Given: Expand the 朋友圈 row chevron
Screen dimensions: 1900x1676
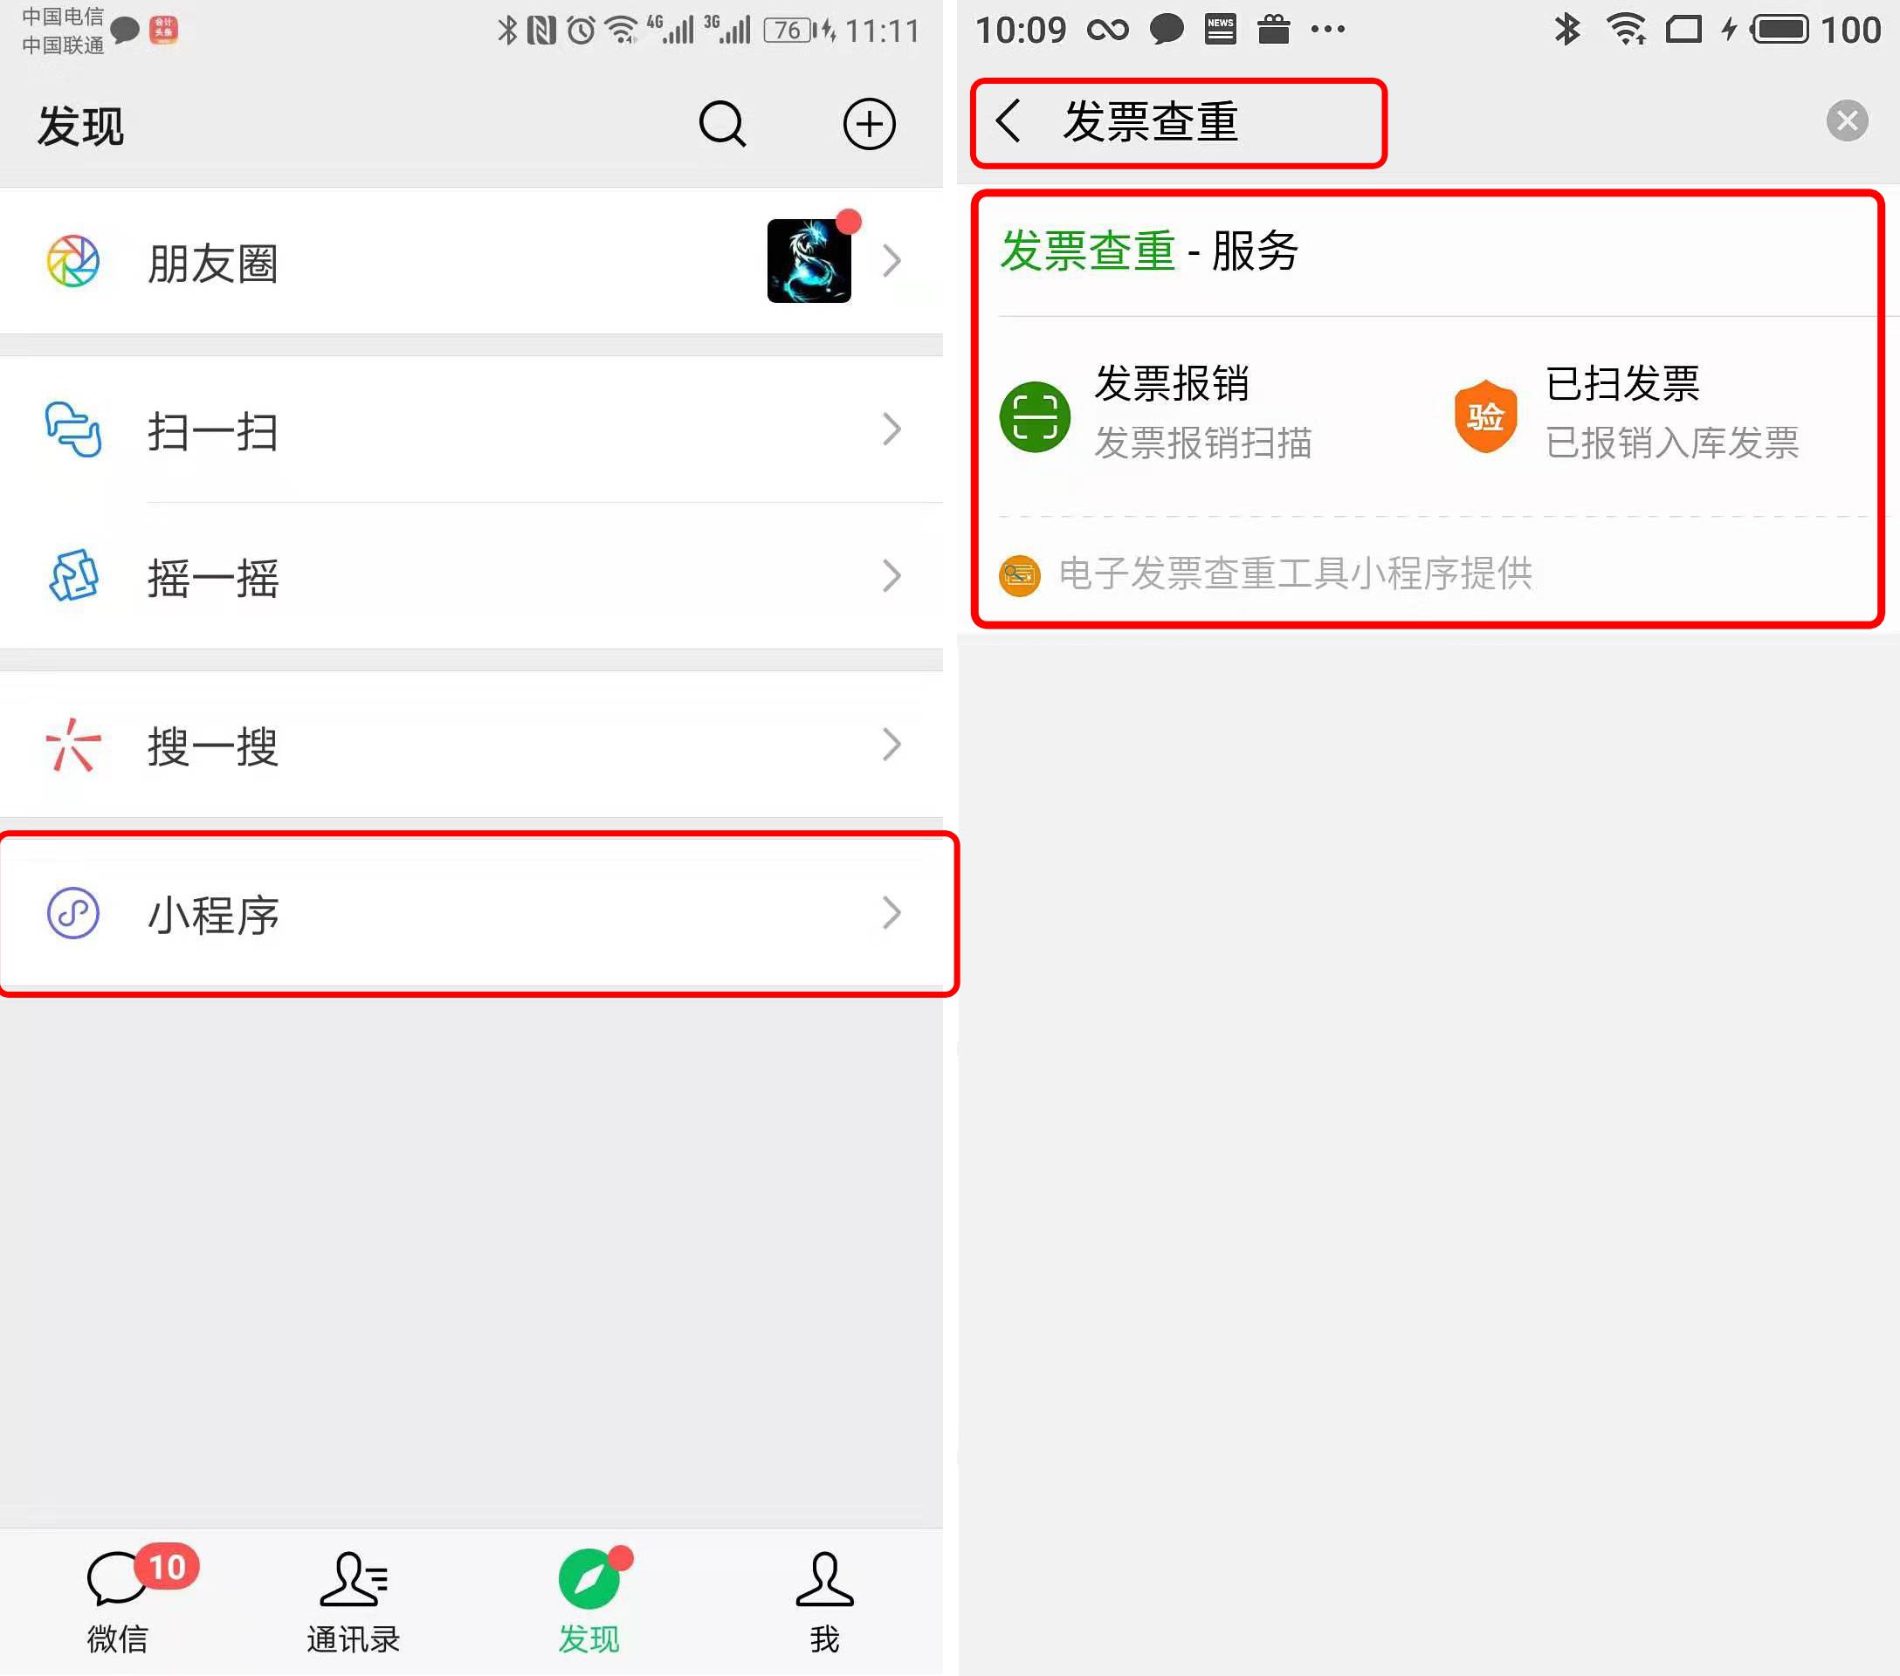Looking at the screenshot, I should click(x=891, y=261).
